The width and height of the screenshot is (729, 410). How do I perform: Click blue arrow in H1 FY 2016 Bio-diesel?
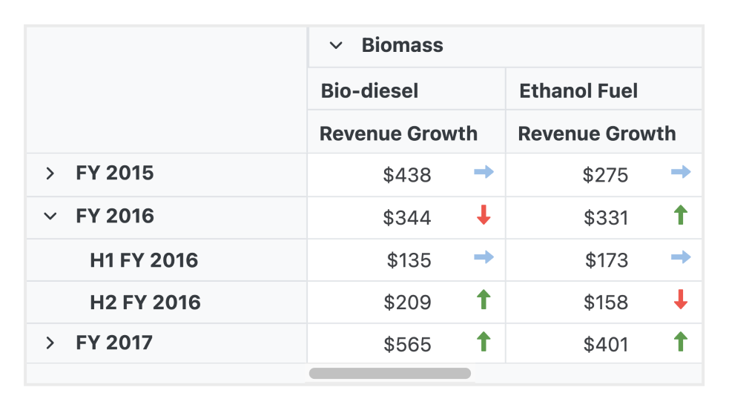coord(484,258)
